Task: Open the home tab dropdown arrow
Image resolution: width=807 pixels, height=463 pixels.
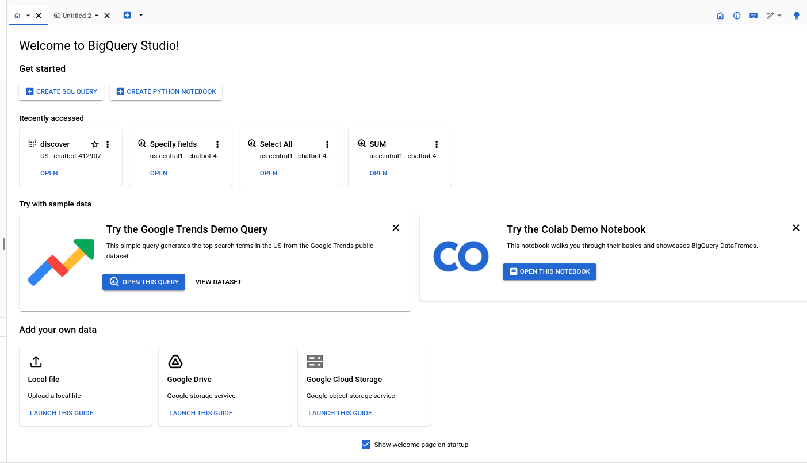Action: (x=28, y=16)
